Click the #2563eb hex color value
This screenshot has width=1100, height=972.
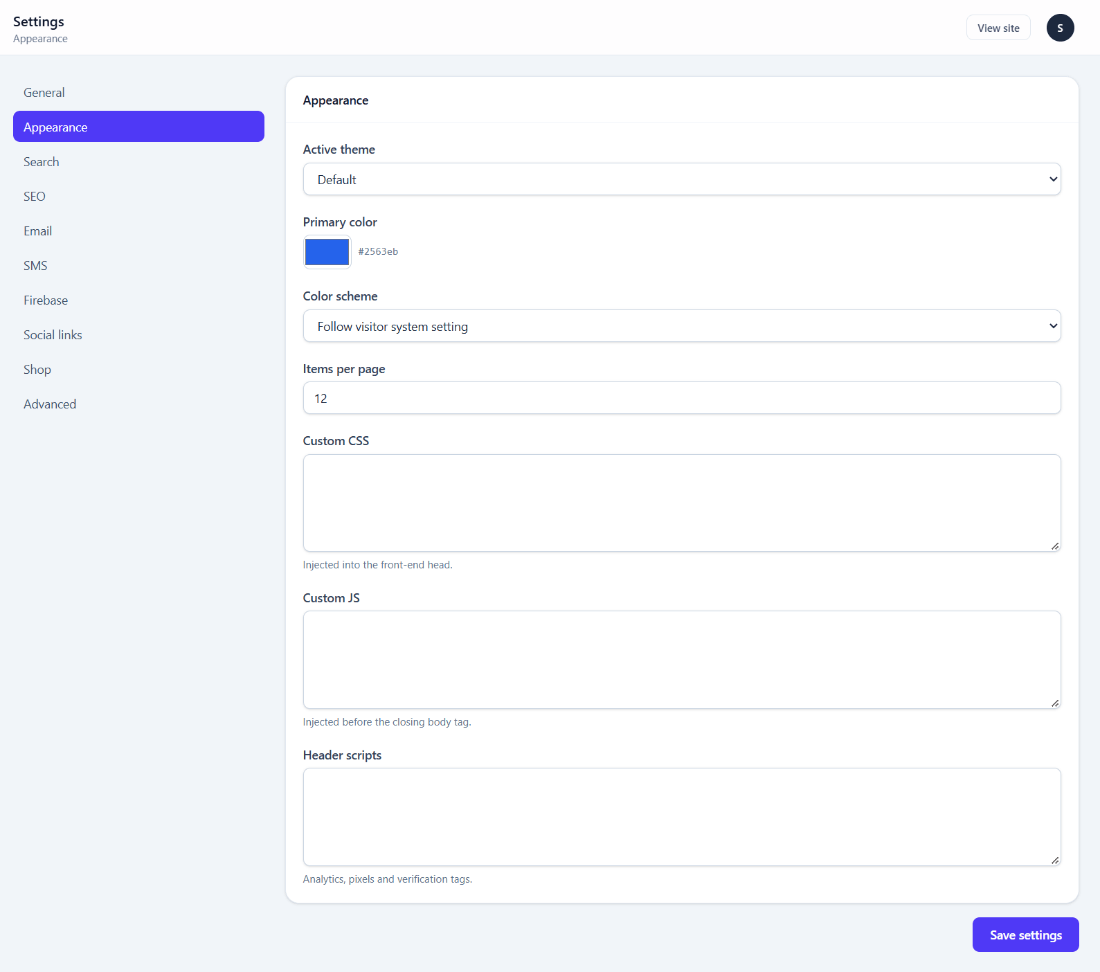(x=378, y=251)
